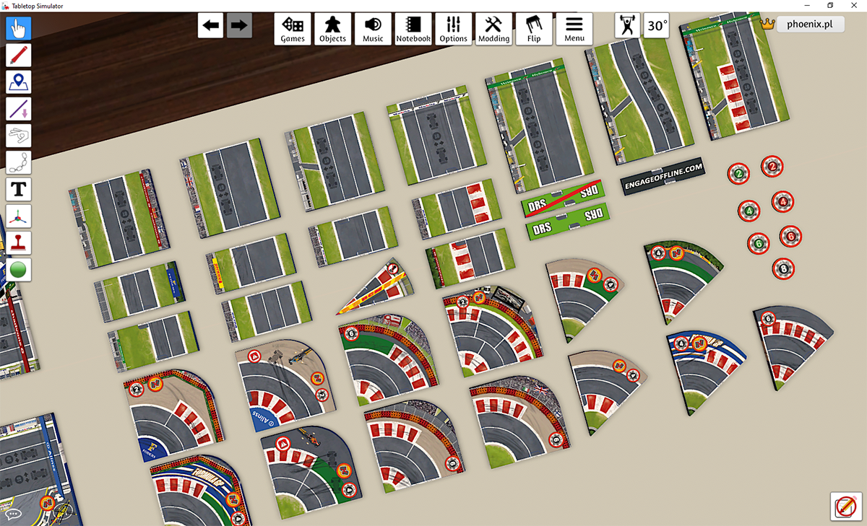This screenshot has height=526, width=867.
Task: Open the Notebook
Action: tap(413, 29)
